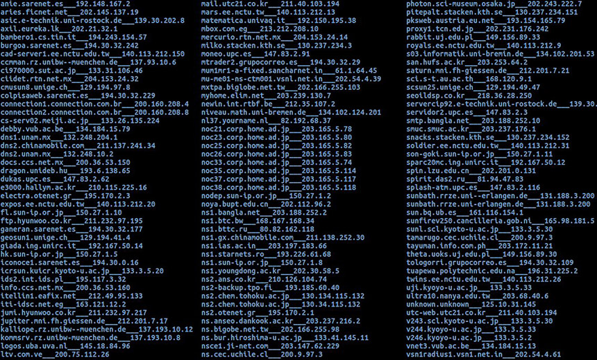
Task: Select the mail.utc21.co.kr line
Action: (x=270, y=4)
